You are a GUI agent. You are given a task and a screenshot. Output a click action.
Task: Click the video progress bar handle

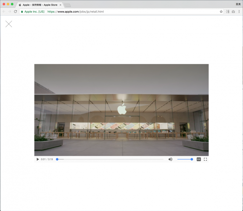(x=57, y=159)
